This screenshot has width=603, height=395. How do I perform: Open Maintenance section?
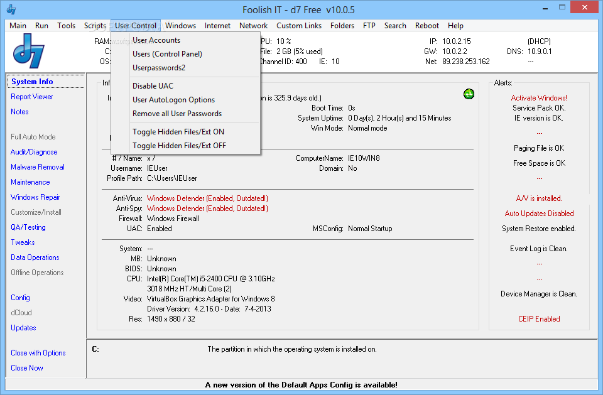pyautogui.click(x=30, y=182)
